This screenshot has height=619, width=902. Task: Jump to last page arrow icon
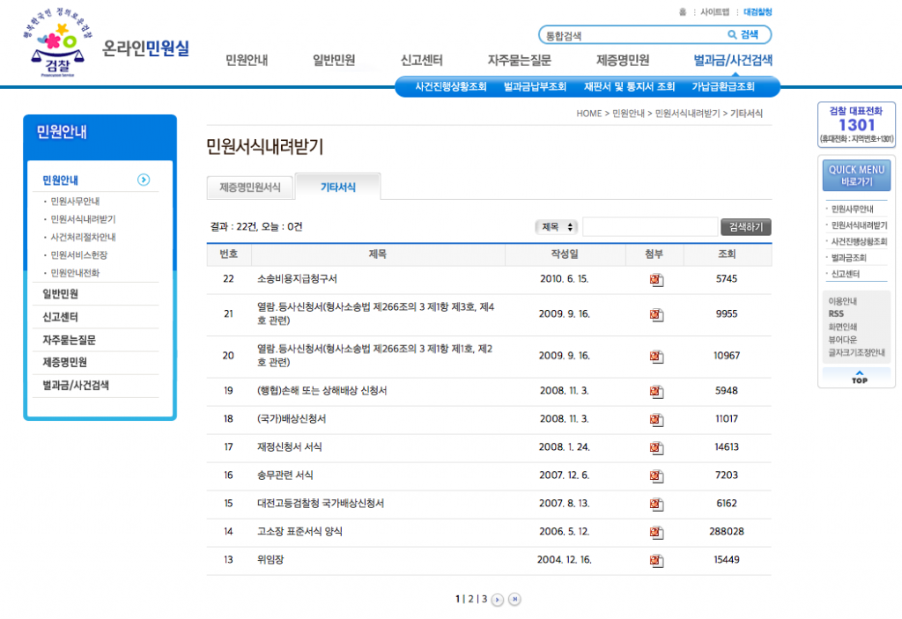[x=514, y=599]
